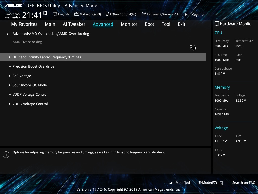The width and height of the screenshot is (258, 194).
Task: Expand arrow next to Precision Boost Overdrive
Action: 10,66
